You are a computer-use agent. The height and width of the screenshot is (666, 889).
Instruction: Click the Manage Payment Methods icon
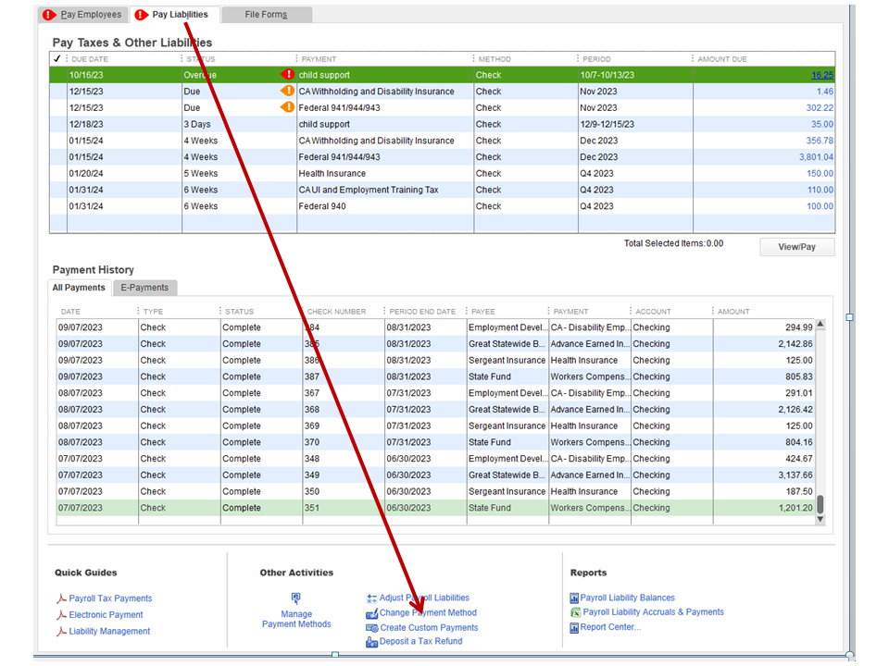coord(296,598)
